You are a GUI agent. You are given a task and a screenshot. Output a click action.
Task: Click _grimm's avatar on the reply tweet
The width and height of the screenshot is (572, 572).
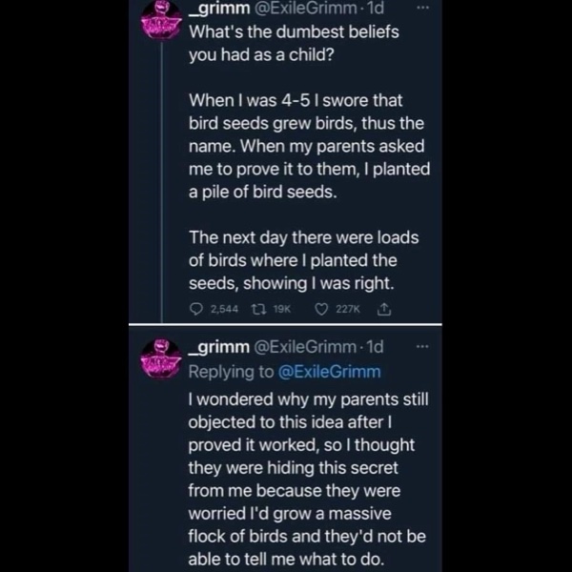point(162,358)
